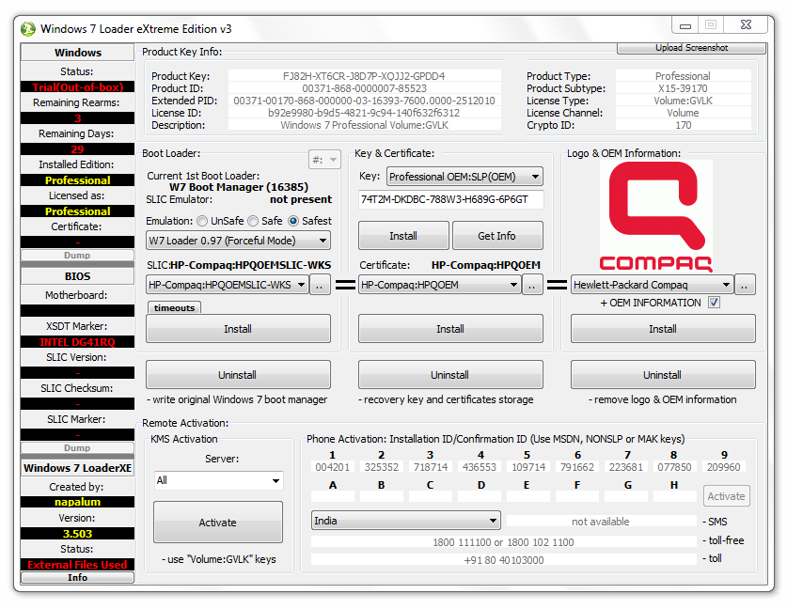Click the browse '..' button next to SLIC dropdown
Viewport: 787px width, 609px height.
pyautogui.click(x=320, y=285)
